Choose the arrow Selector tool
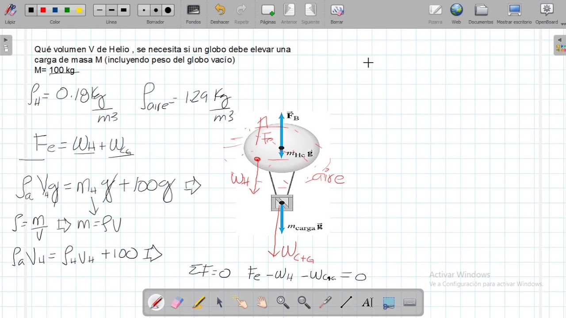 coord(220,303)
